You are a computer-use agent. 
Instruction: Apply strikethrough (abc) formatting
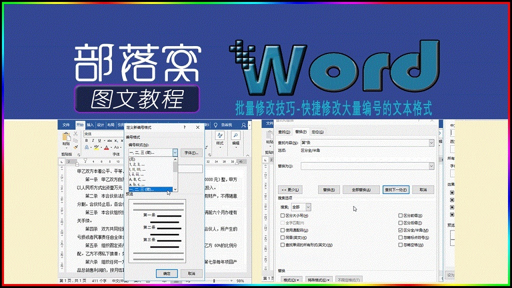109,140
